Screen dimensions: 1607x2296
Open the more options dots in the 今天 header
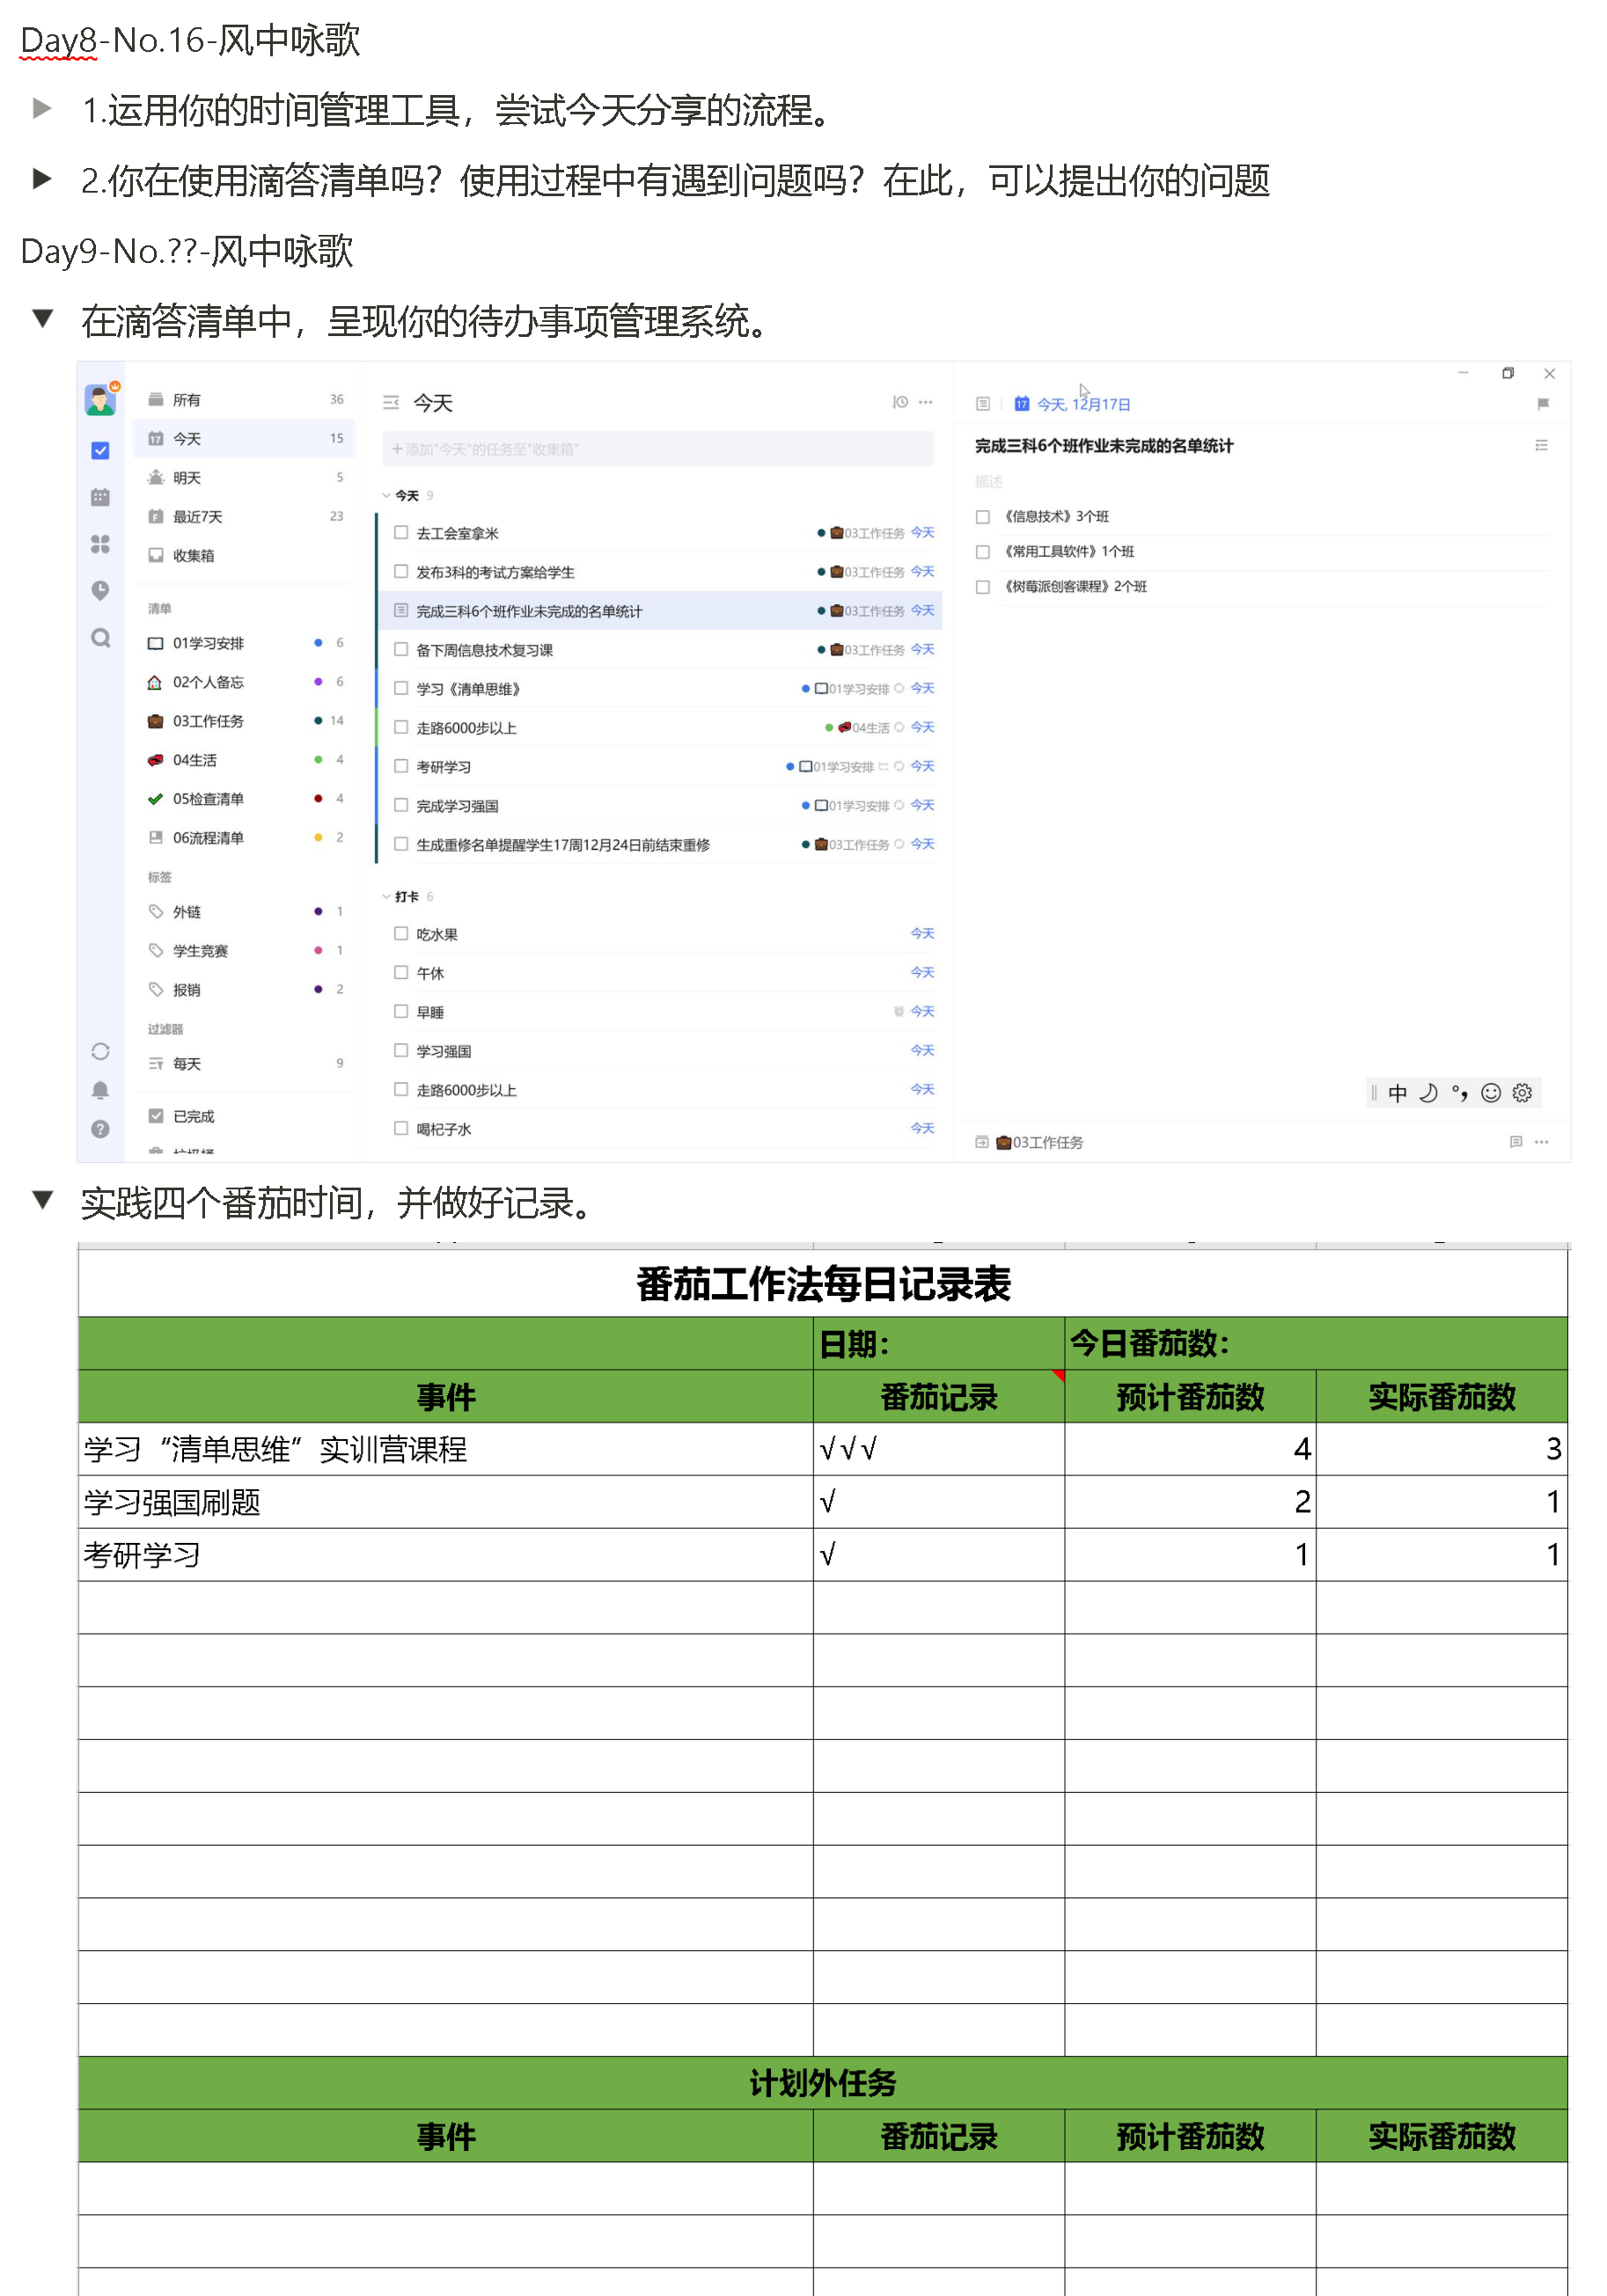click(926, 402)
